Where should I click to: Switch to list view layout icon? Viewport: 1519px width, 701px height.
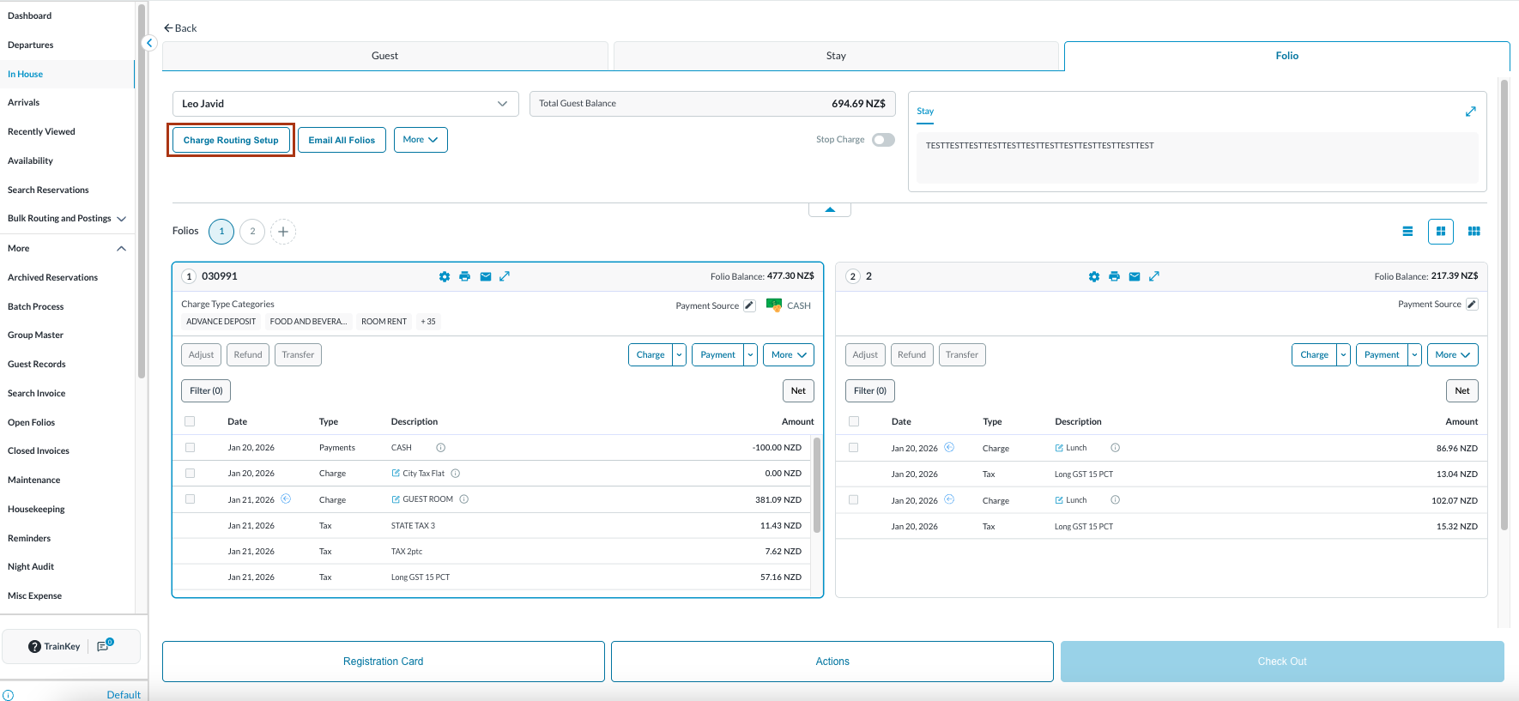click(x=1407, y=231)
